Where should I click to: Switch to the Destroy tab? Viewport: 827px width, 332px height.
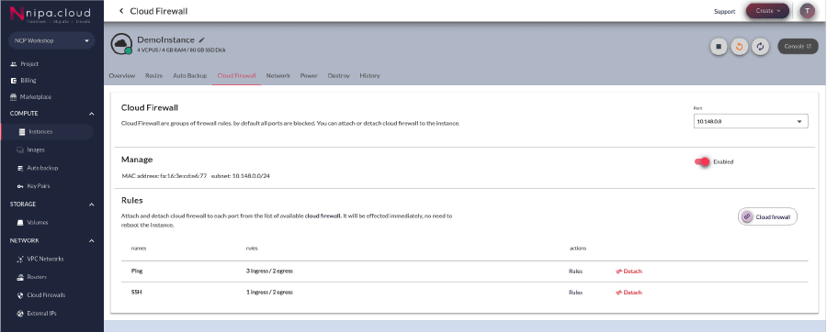pyautogui.click(x=338, y=76)
